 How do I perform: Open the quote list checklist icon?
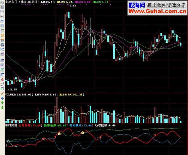point(2,2)
